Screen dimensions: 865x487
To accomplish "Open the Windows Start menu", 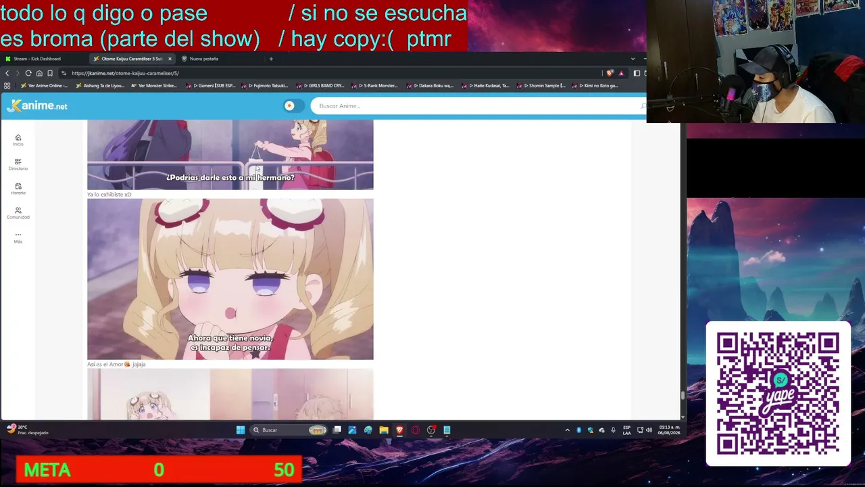I will [x=240, y=430].
